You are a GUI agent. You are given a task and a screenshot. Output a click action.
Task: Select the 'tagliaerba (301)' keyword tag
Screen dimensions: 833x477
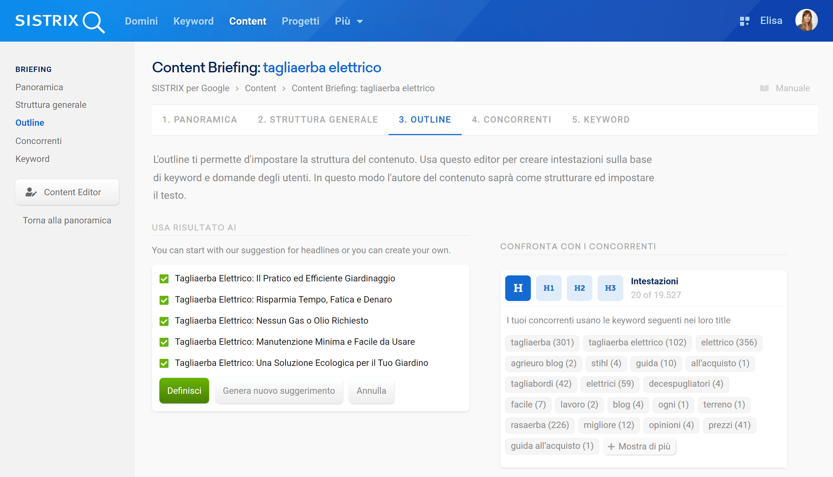[542, 342]
